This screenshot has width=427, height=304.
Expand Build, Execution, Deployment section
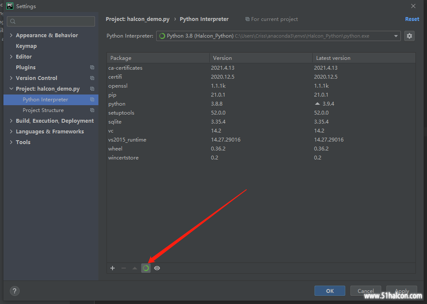(11, 121)
